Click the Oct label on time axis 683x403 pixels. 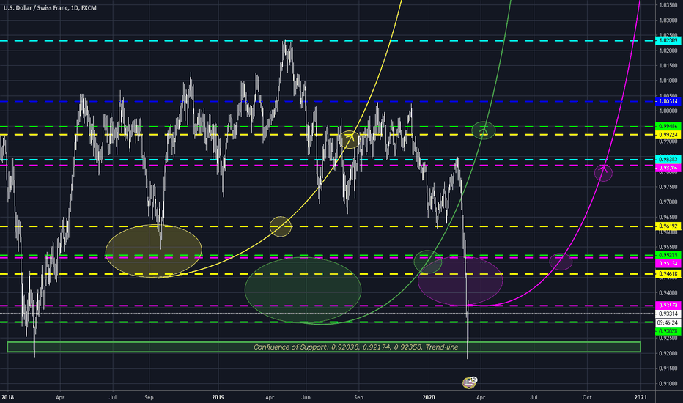587,397
